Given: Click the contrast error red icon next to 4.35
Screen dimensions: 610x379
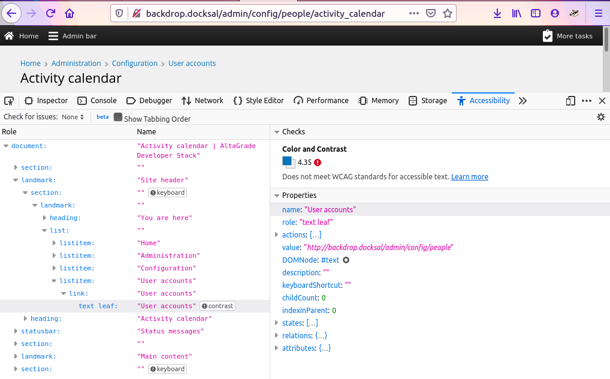Looking at the screenshot, I should [x=318, y=163].
